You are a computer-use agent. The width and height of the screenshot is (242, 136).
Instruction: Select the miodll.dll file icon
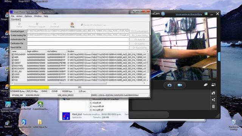[x=91, y=103]
